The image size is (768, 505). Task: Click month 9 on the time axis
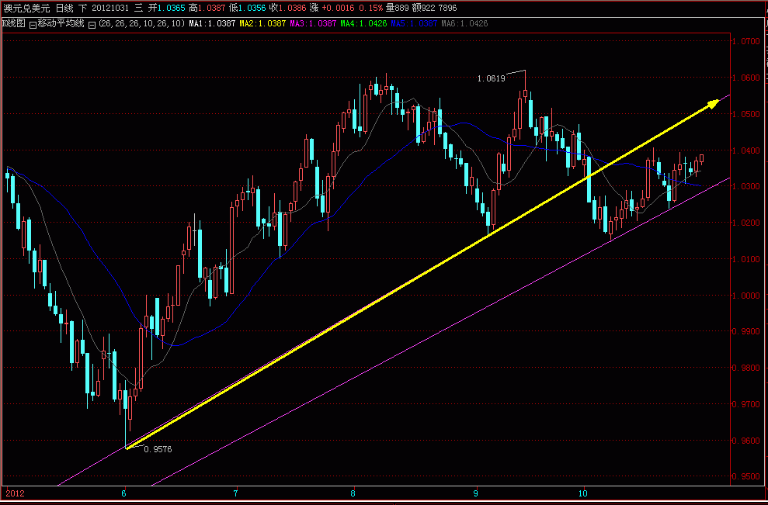click(475, 493)
